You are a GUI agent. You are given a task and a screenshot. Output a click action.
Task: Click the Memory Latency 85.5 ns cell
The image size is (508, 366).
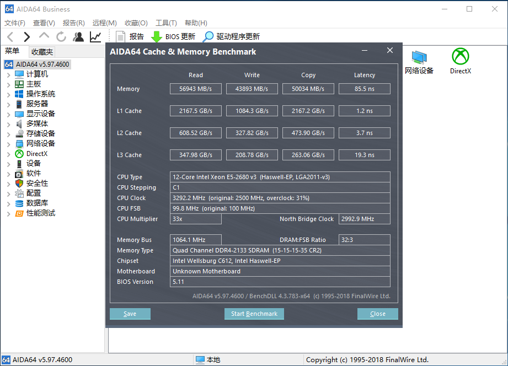click(365, 89)
